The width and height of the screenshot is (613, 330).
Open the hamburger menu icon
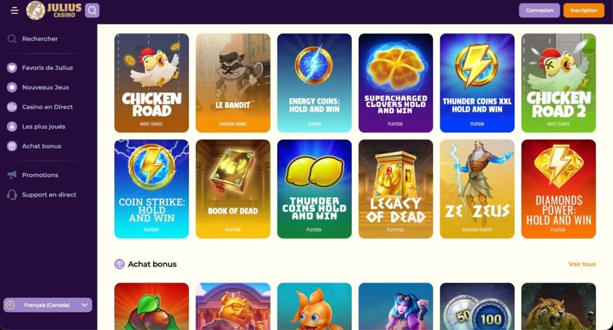coord(14,11)
